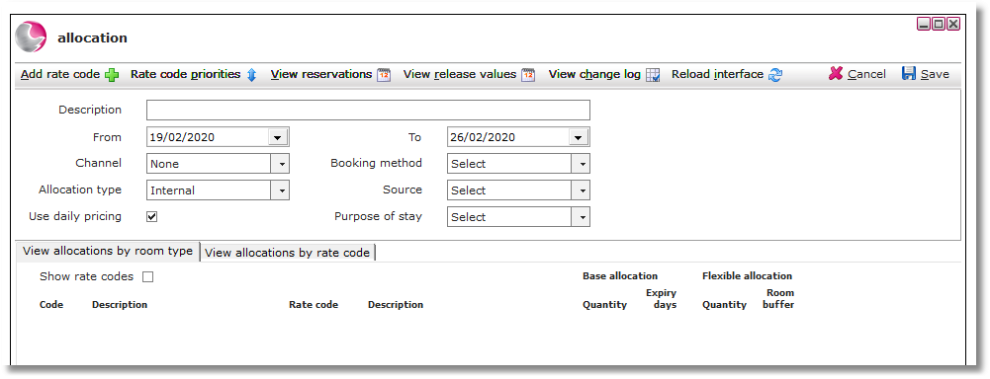990x379 pixels.
Task: Click the Save label
Action: pyautogui.click(x=935, y=74)
